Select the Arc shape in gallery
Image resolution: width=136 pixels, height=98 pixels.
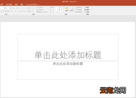(x=55, y=12)
